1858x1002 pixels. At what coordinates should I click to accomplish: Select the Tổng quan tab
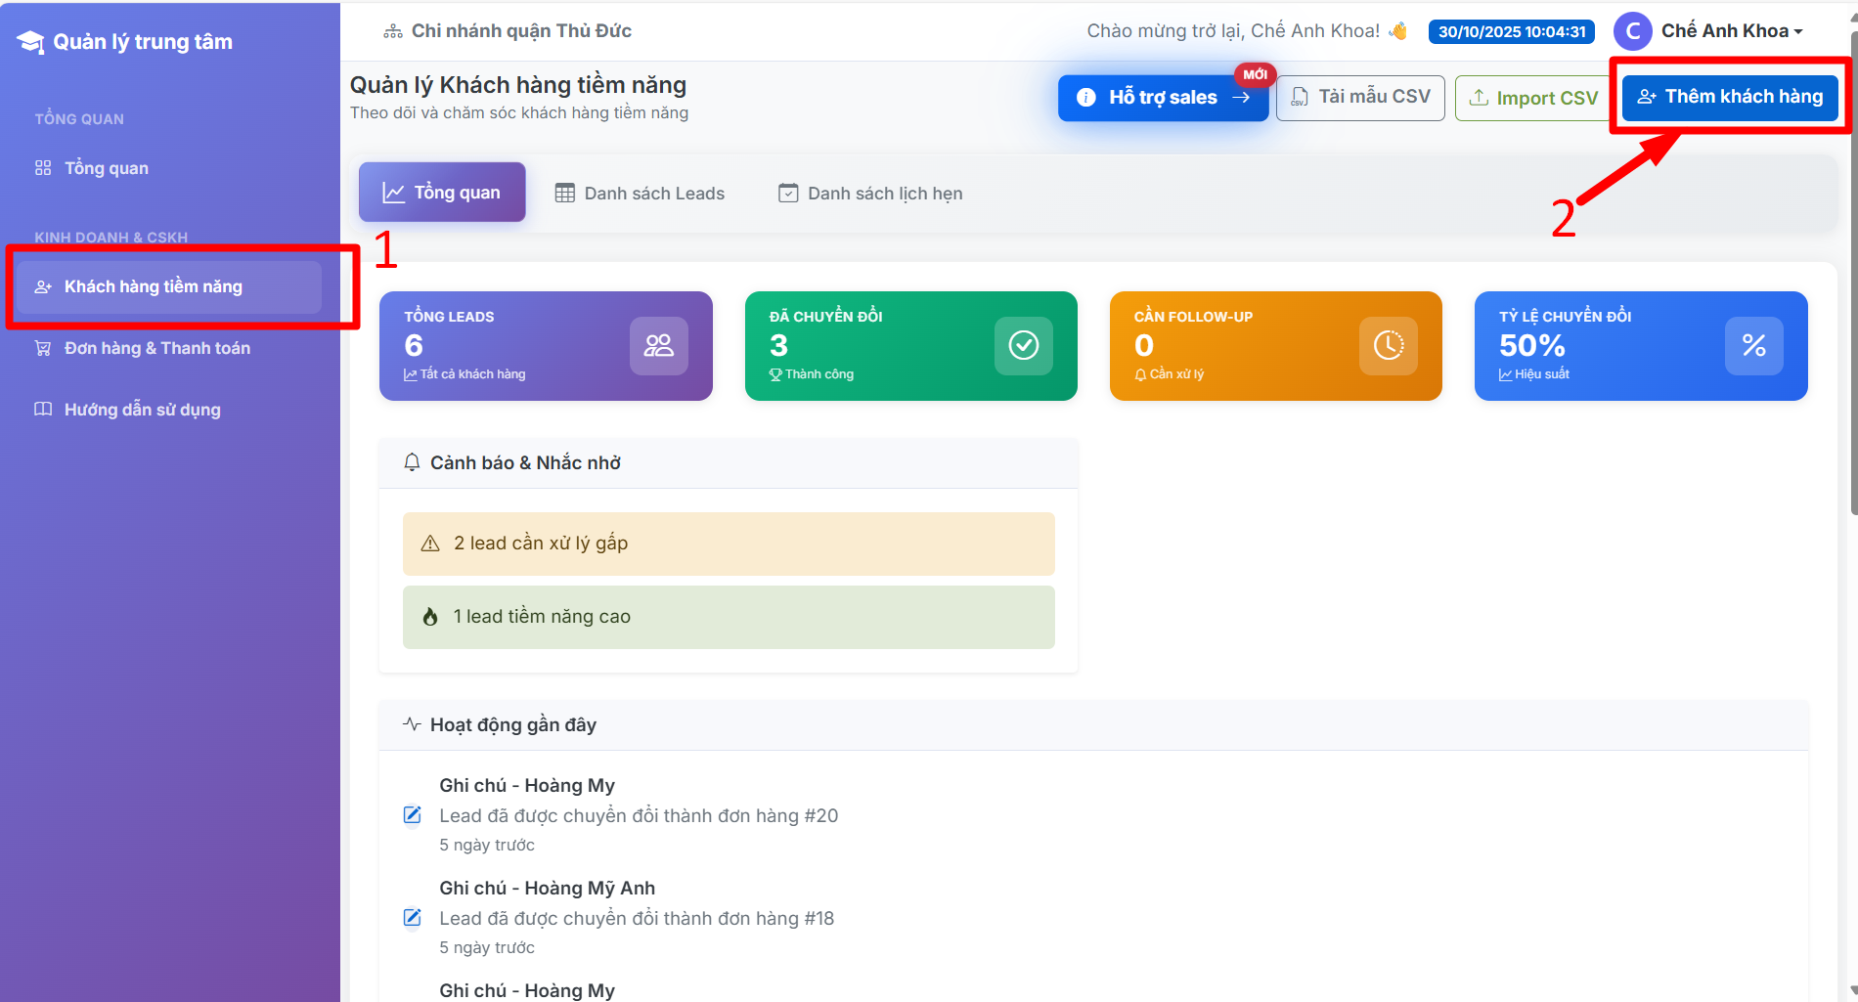pos(442,193)
